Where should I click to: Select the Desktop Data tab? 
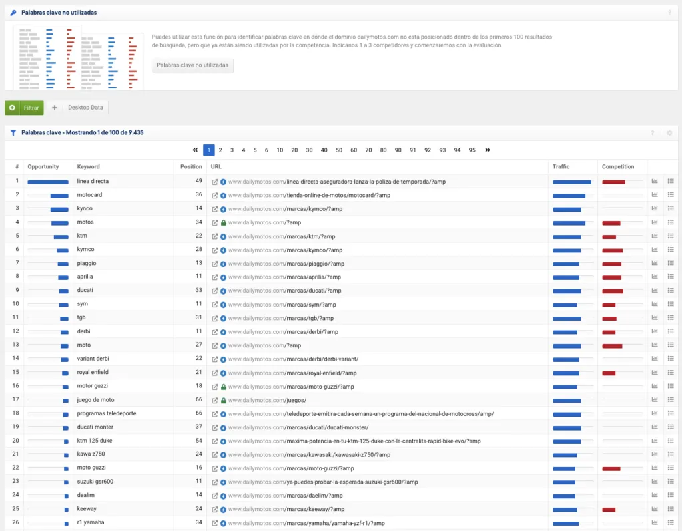[x=85, y=108]
